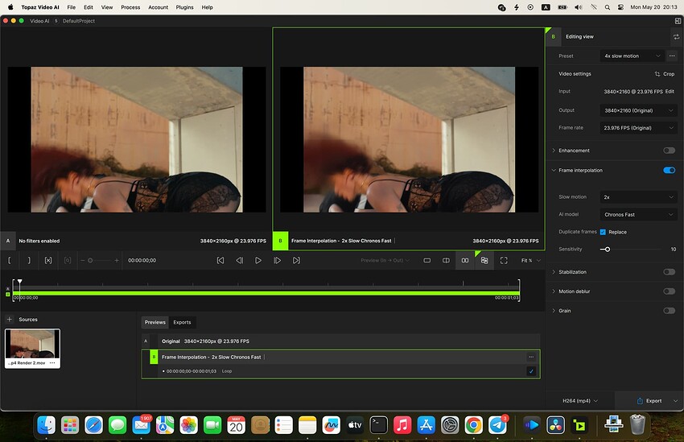The image size is (684, 442).
Task: Click the A/B comparison view icon
Action: pyautogui.click(x=484, y=261)
